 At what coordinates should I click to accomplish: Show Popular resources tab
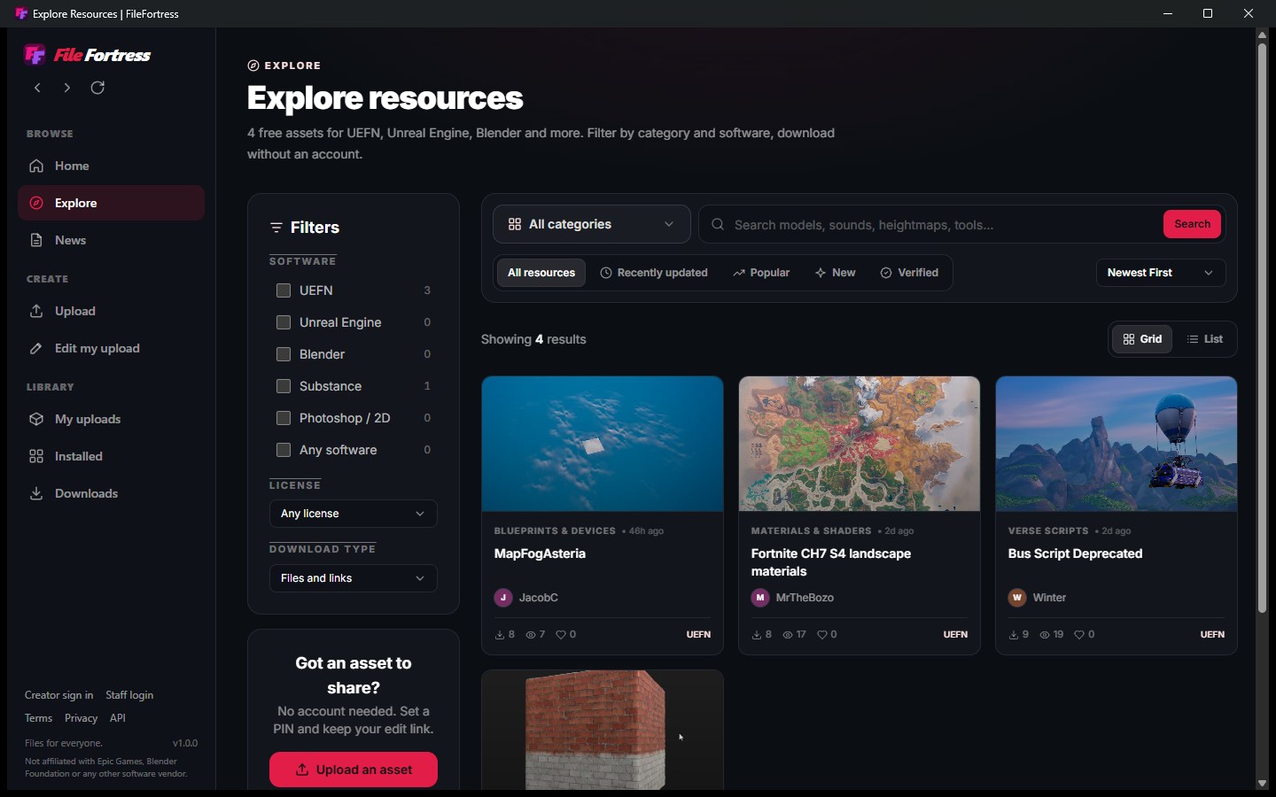tap(761, 273)
